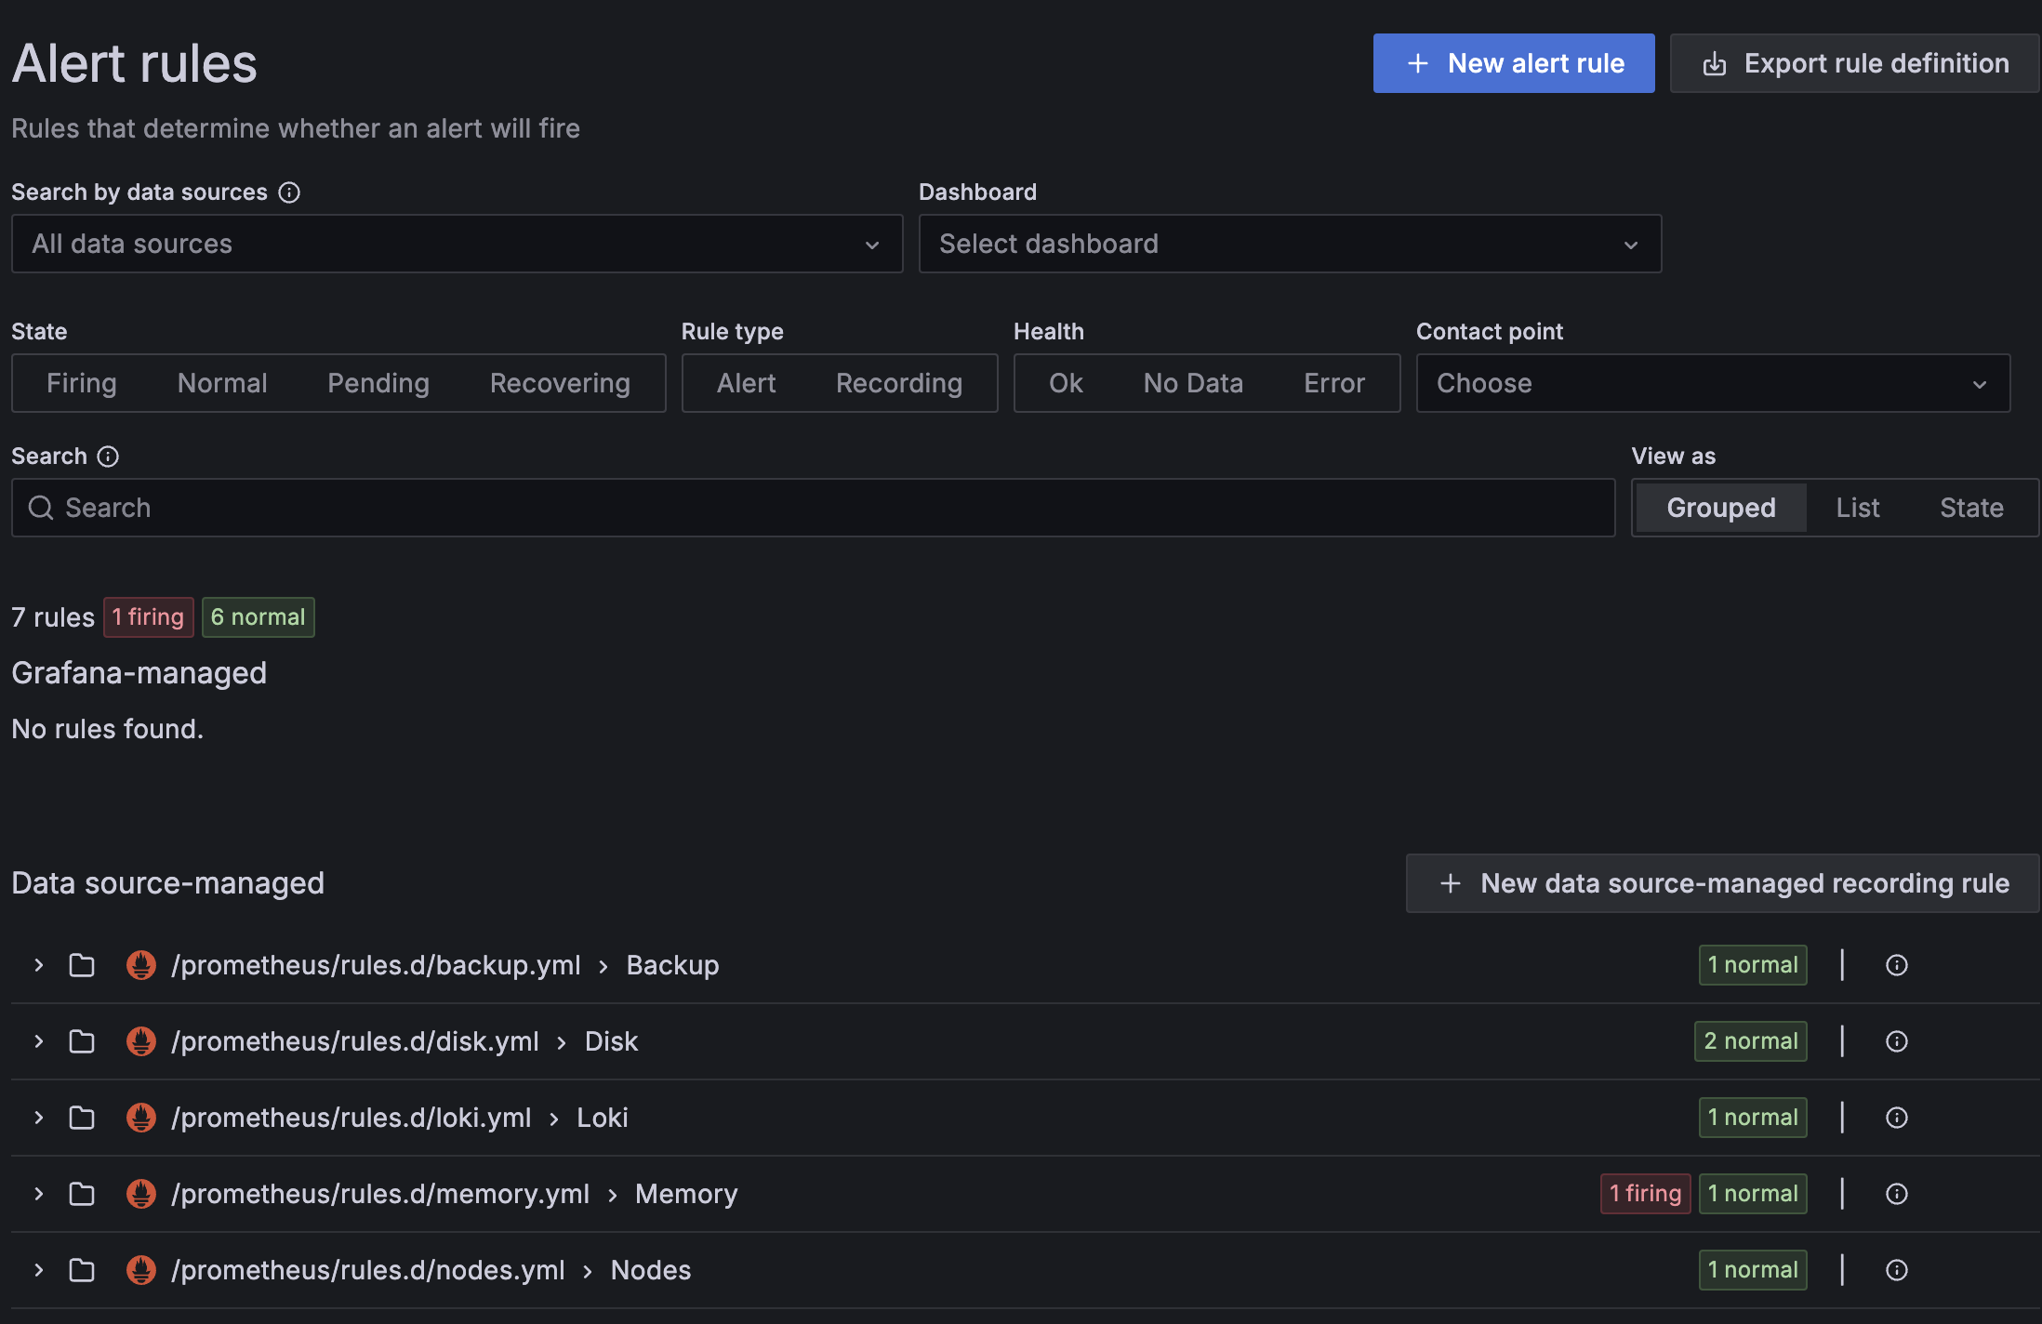Viewport: 2042px width, 1324px height.
Task: Switch view to List
Action: pyautogui.click(x=1857, y=508)
